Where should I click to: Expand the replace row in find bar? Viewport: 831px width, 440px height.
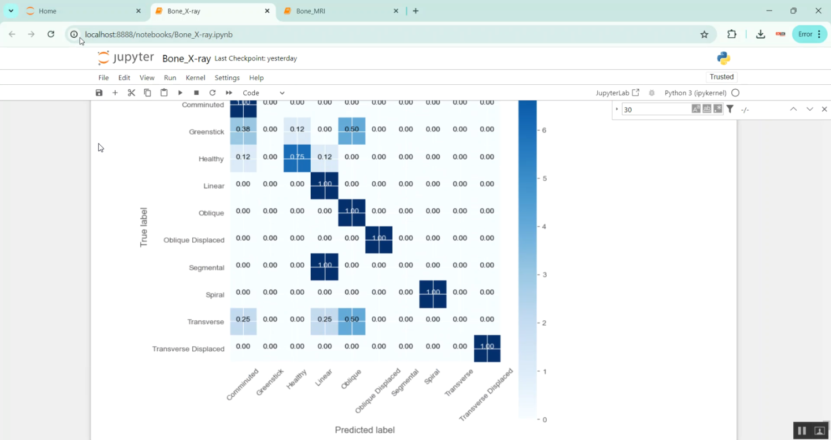click(617, 109)
